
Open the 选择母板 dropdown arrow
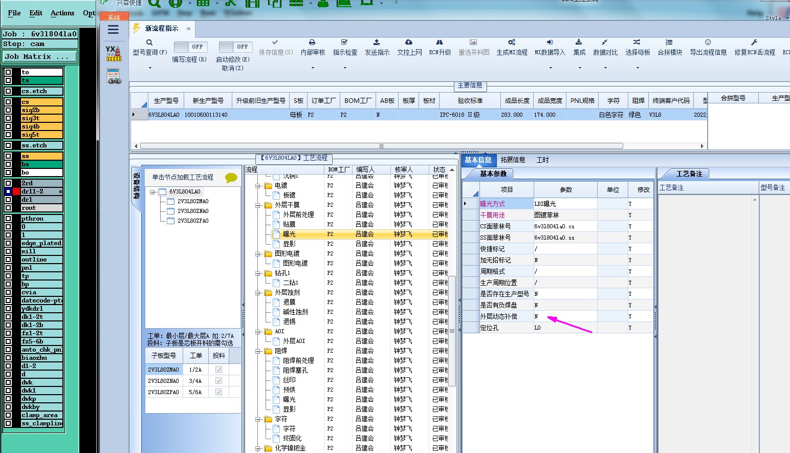pyautogui.click(x=638, y=68)
